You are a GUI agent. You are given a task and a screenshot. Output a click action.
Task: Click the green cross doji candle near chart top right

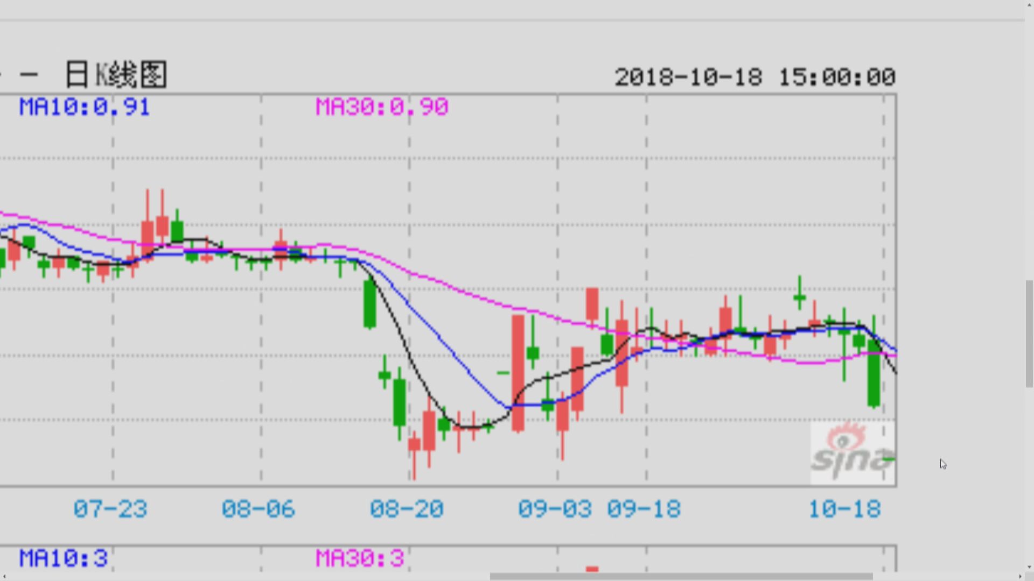[x=800, y=297]
